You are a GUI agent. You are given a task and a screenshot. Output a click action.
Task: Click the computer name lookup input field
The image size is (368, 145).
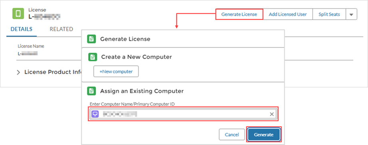pyautogui.click(x=183, y=114)
